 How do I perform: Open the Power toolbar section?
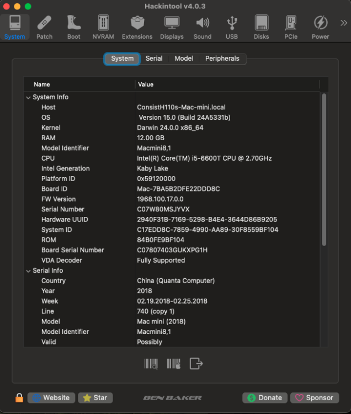tap(321, 28)
